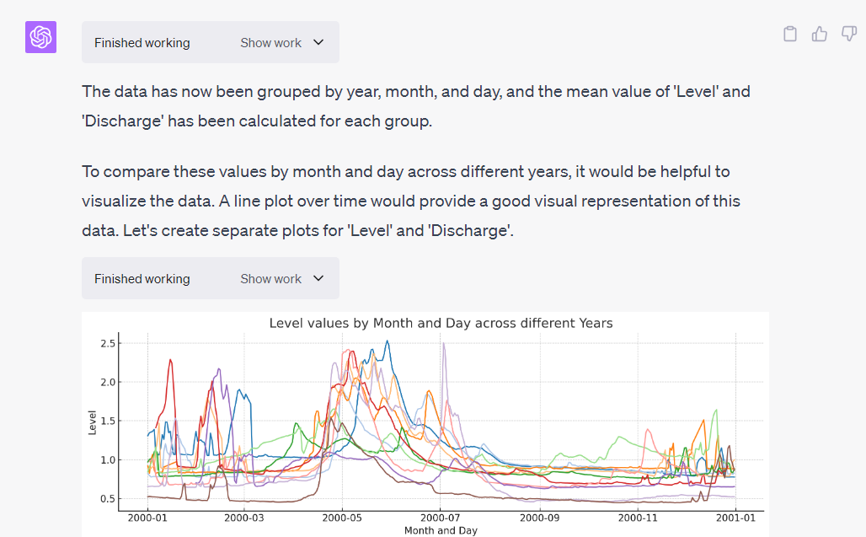The height and width of the screenshot is (537, 866).
Task: Click the 2001-01 tick label on x-axis
Action: [735, 517]
